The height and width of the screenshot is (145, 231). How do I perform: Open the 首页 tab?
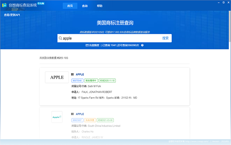[70, 6]
